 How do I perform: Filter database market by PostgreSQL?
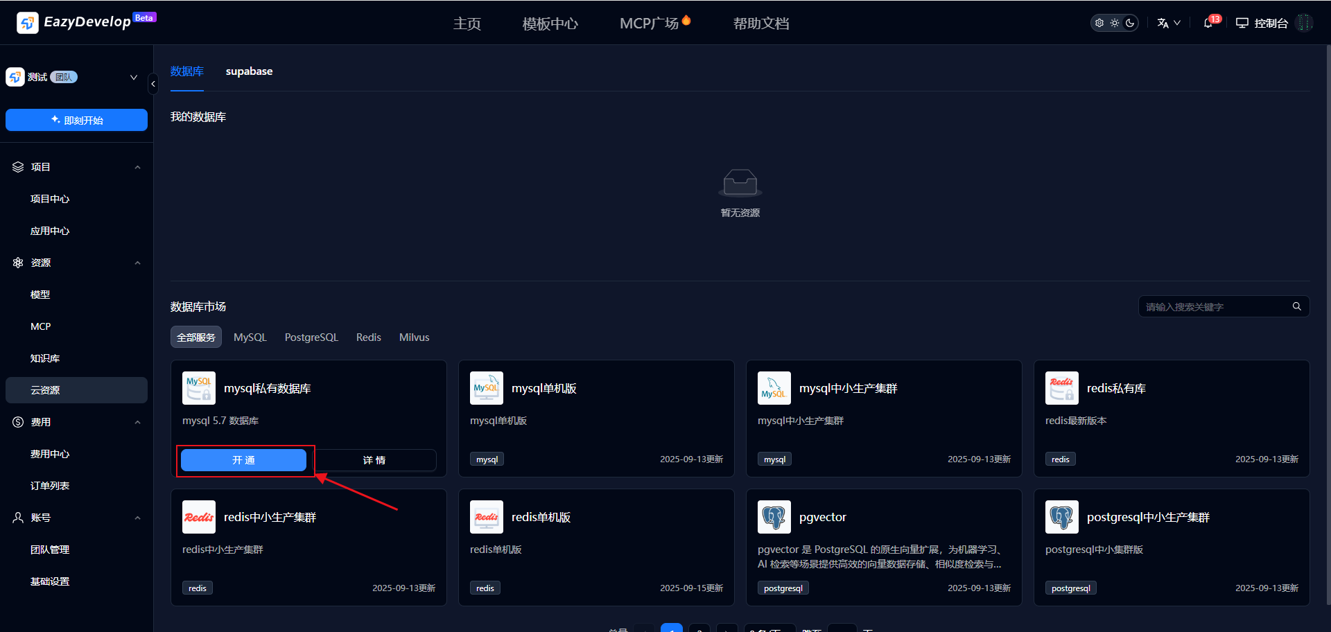(x=311, y=337)
